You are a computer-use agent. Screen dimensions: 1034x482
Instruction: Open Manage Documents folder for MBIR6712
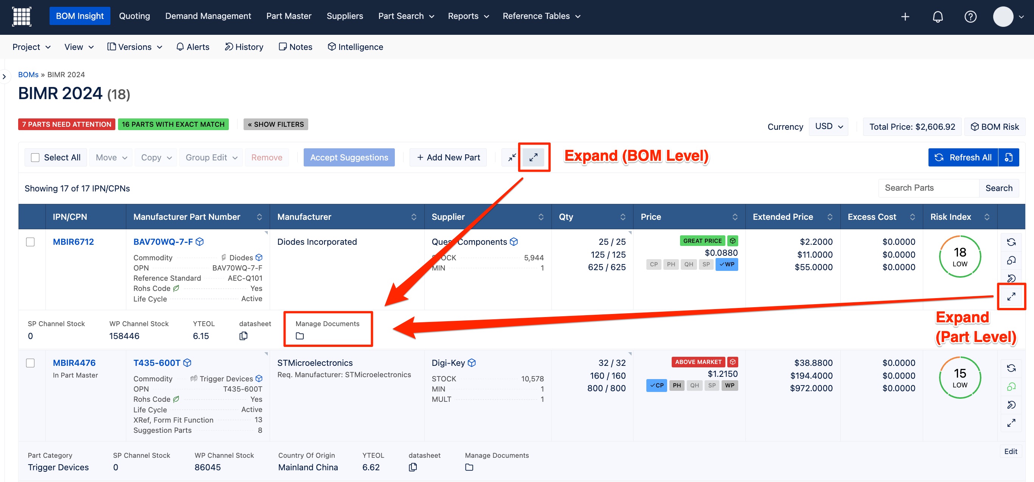[300, 336]
